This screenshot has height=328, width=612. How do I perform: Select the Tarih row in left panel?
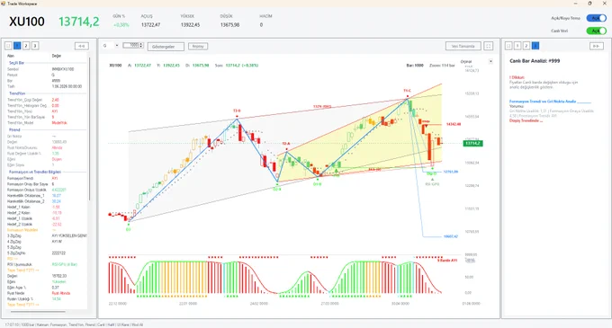tap(46, 86)
